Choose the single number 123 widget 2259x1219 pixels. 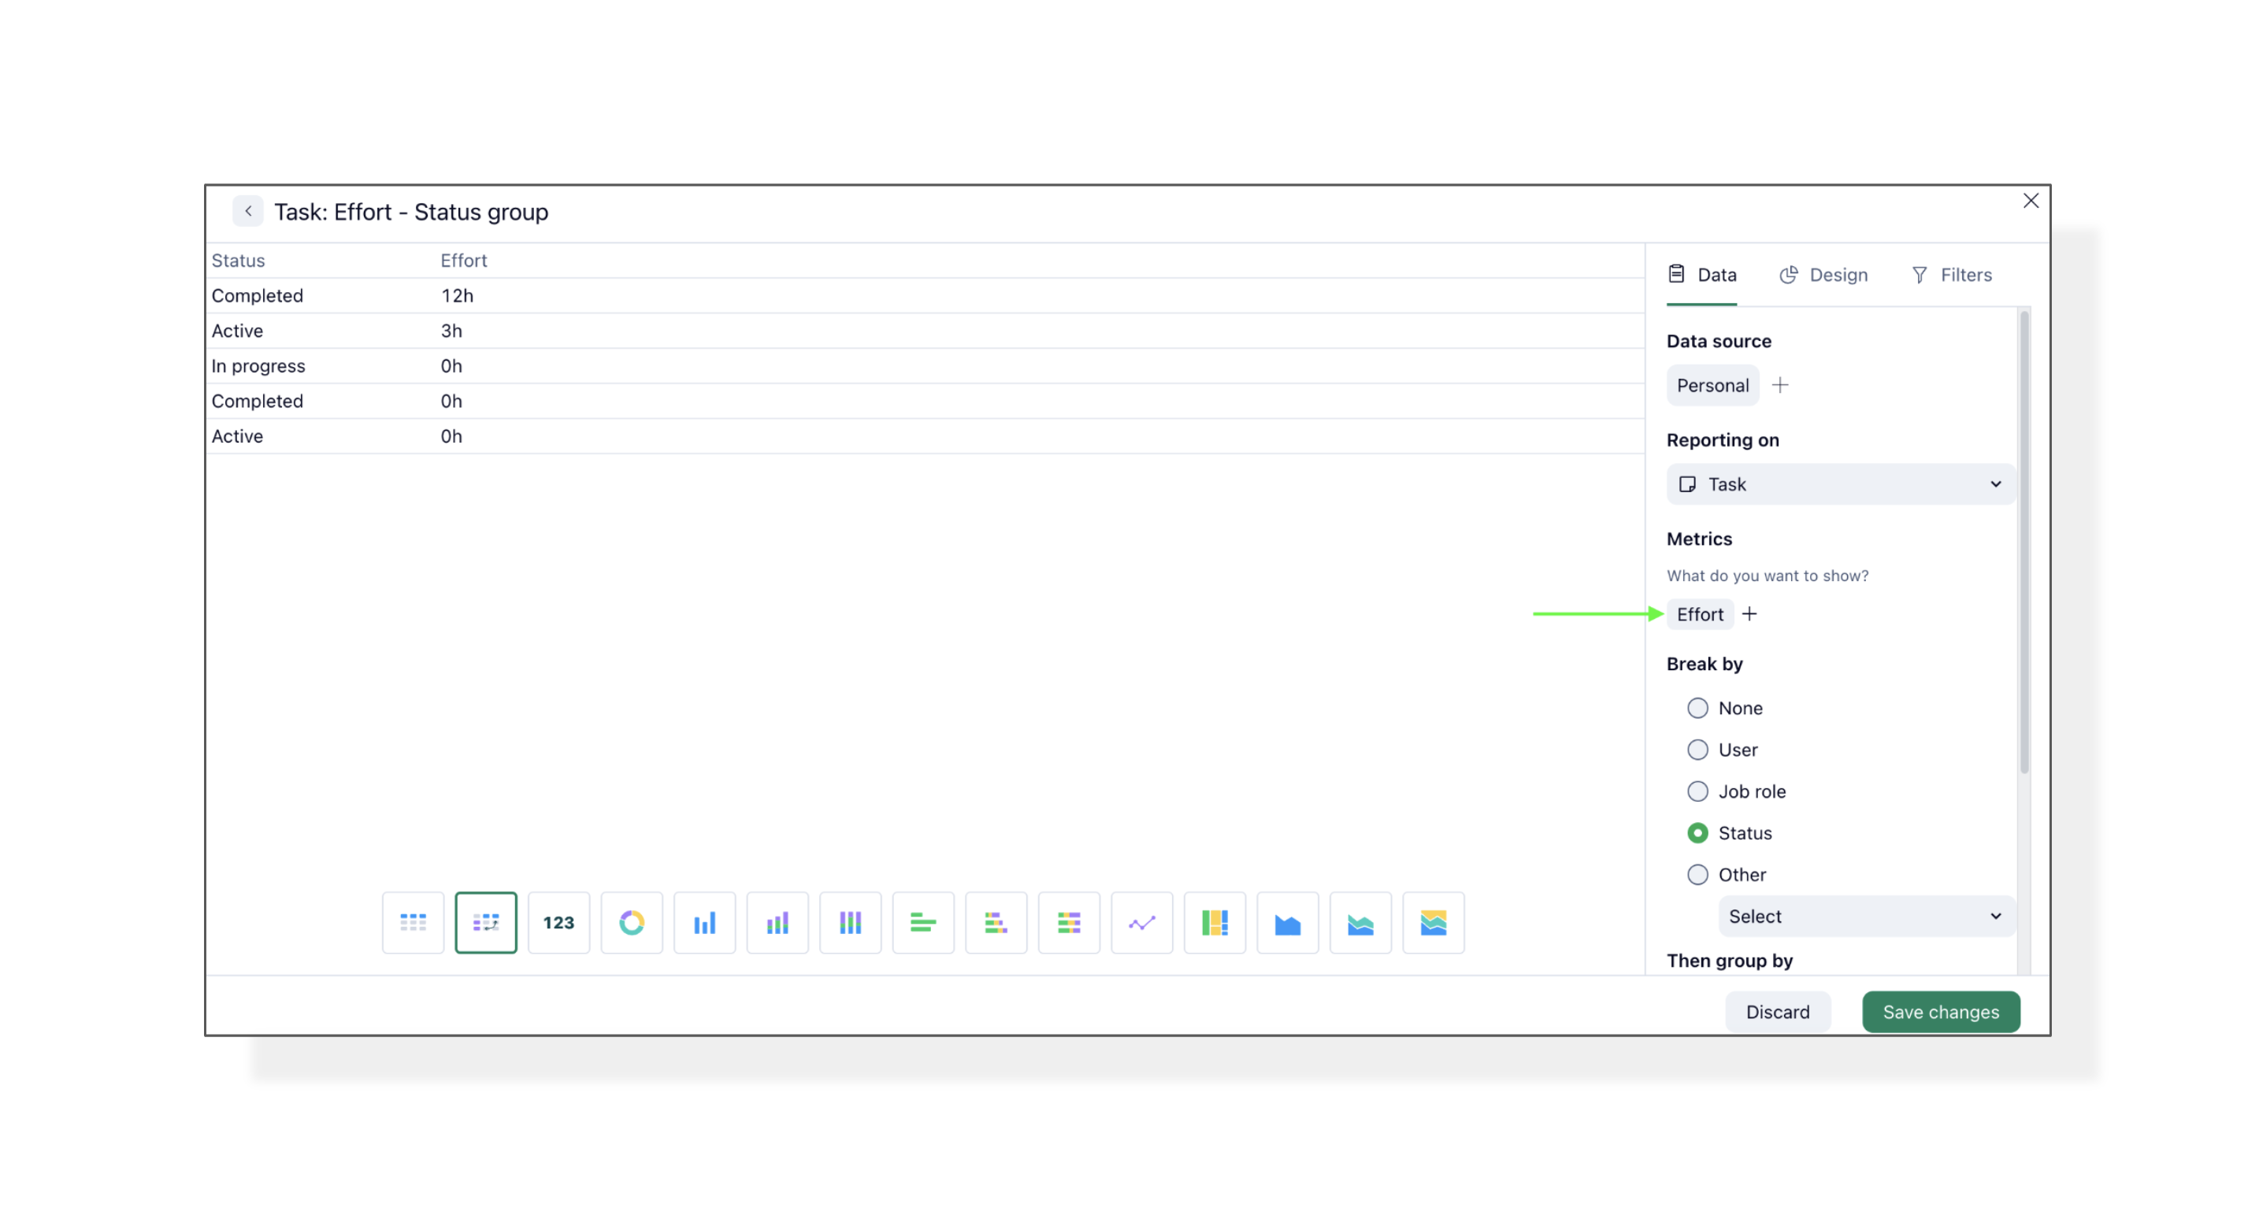(558, 921)
